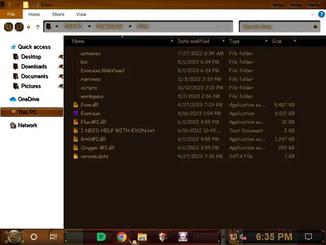
Task: Go forward with the round forward arrow
Action: coord(19,27)
